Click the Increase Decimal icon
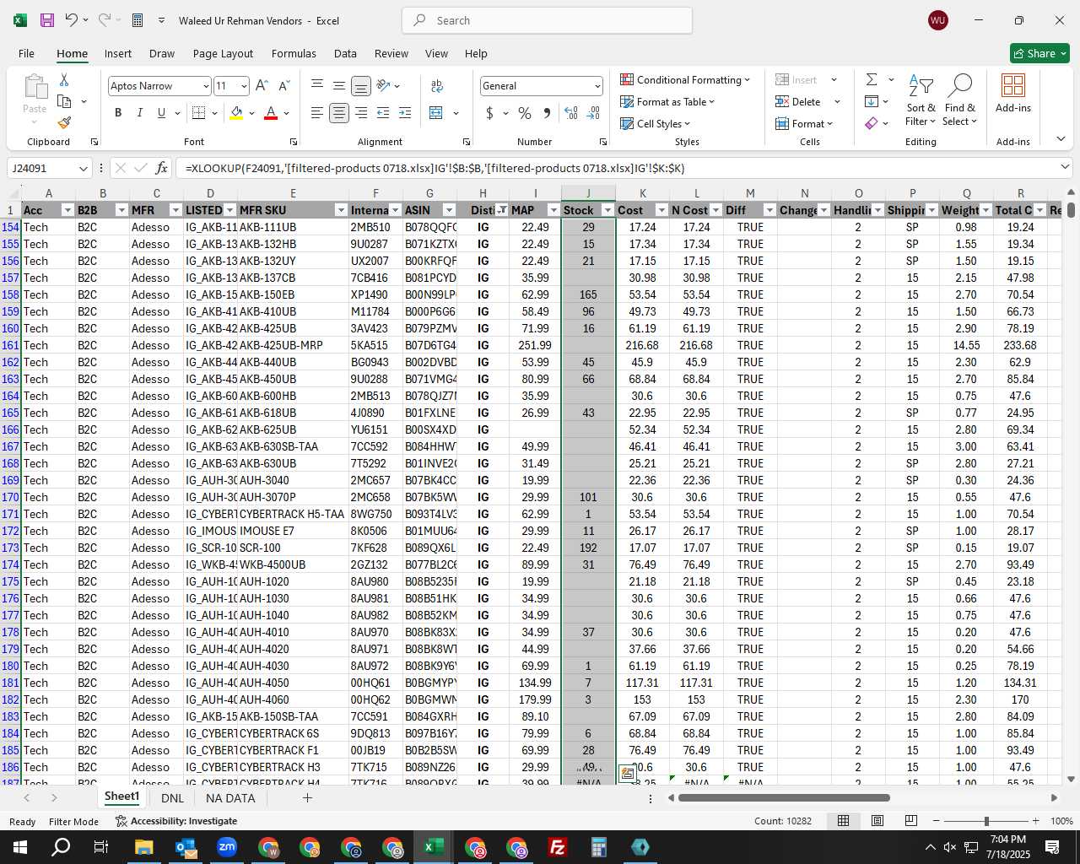1080x864 pixels. pyautogui.click(x=571, y=113)
